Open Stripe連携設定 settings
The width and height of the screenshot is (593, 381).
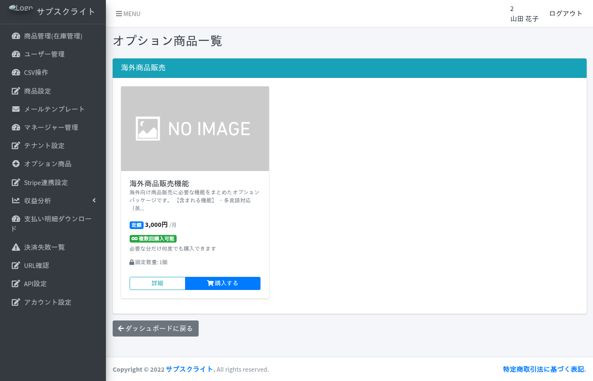(45, 182)
